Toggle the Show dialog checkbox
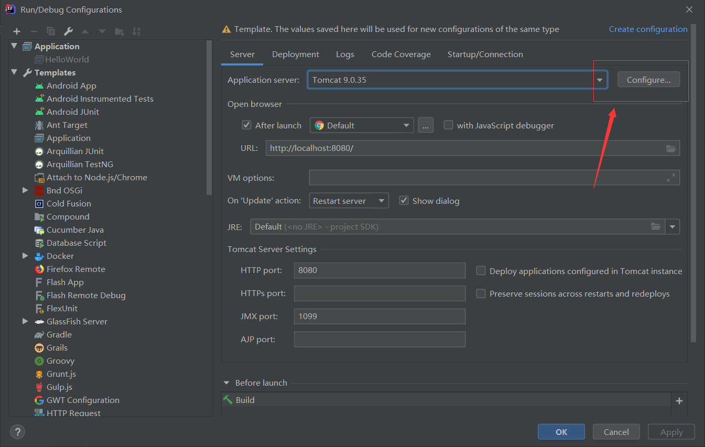The image size is (705, 447). (404, 201)
